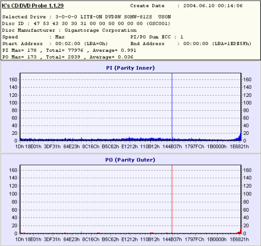The image size is (261, 246).
Task: Click the red PO spike near 144B37h
Action: tap(172, 198)
